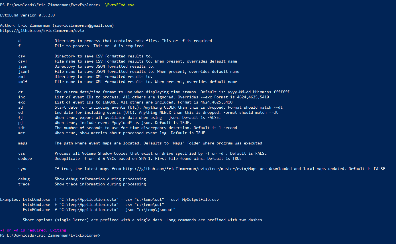
Task: Click the typed .\EvtxECmd.exe command
Action: pos(119,5)
